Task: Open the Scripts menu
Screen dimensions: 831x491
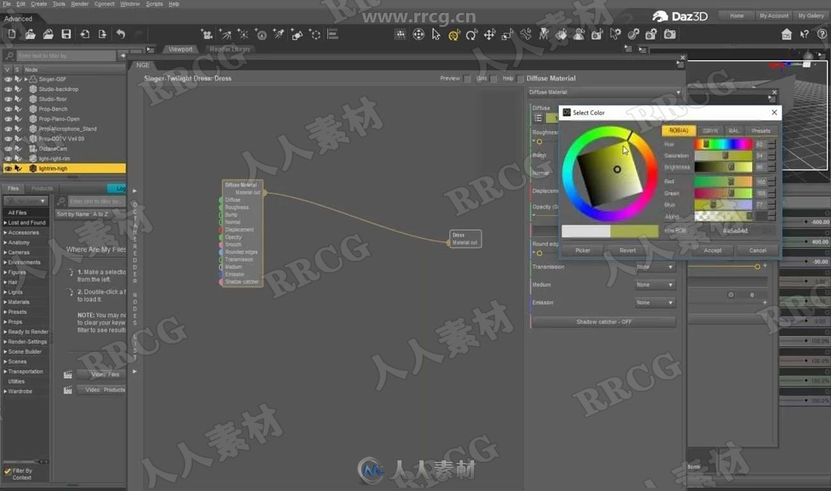Action: pyautogui.click(x=154, y=4)
